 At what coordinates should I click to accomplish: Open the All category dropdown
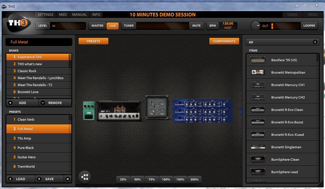pyautogui.click(x=282, y=42)
